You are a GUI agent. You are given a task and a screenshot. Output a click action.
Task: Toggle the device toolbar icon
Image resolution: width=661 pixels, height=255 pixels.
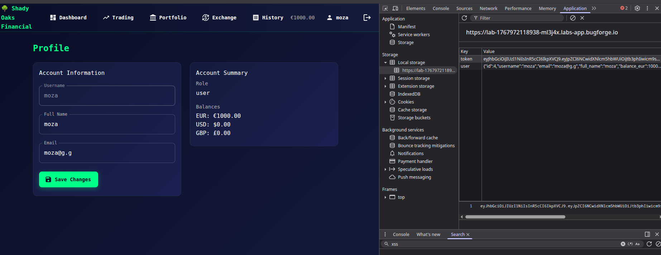pos(395,8)
